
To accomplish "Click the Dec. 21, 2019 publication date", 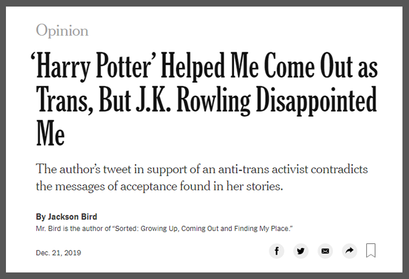I will click(58, 253).
